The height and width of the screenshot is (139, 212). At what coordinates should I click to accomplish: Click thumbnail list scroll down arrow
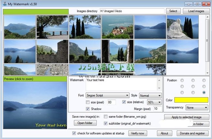click(207, 73)
